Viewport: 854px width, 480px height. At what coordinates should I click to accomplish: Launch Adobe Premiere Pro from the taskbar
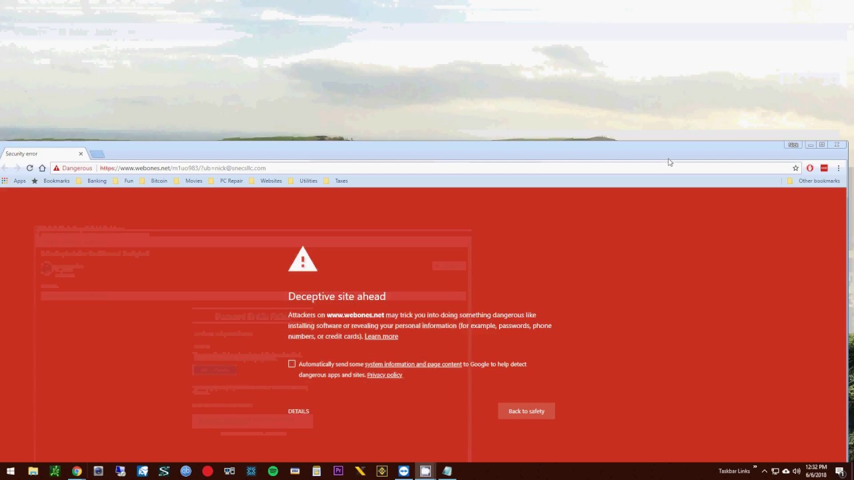click(338, 471)
